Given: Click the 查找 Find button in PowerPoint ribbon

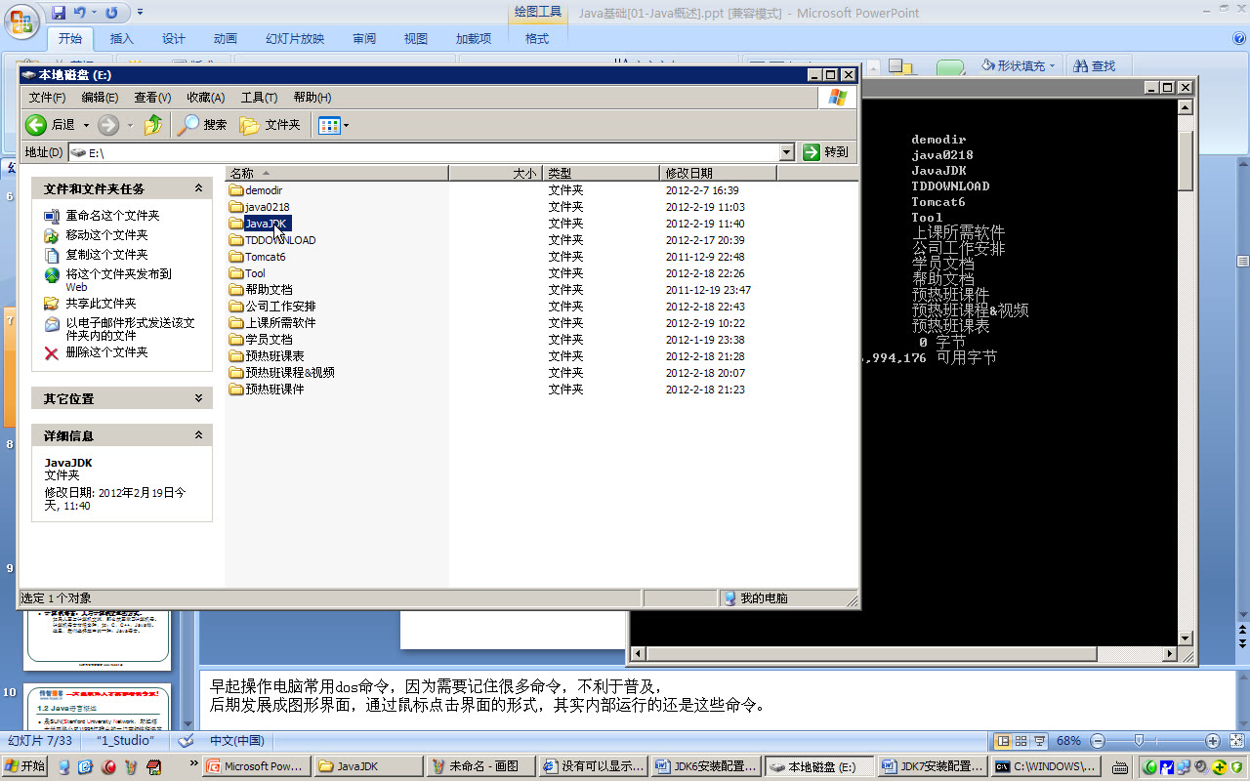Looking at the screenshot, I should click(x=1094, y=65).
